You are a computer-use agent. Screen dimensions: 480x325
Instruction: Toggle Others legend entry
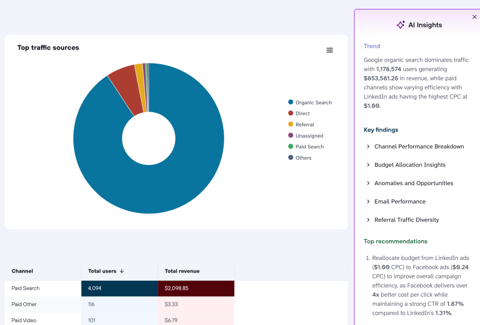click(x=300, y=158)
